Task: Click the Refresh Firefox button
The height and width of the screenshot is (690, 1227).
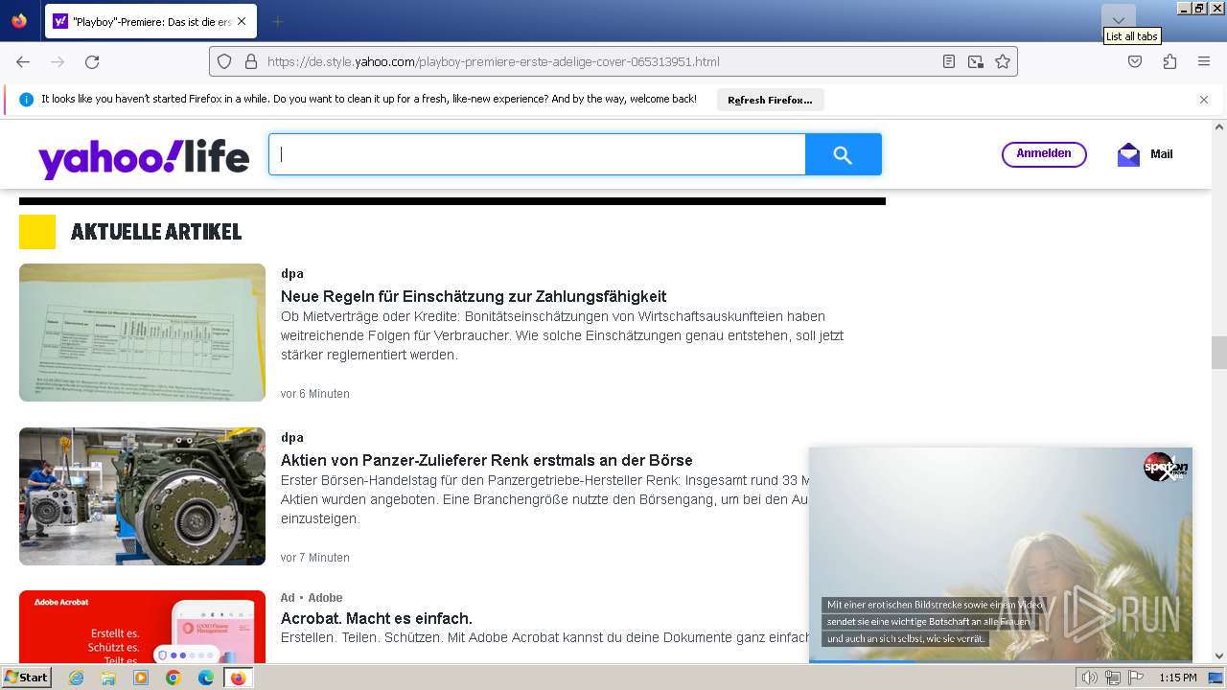Action: 770,100
